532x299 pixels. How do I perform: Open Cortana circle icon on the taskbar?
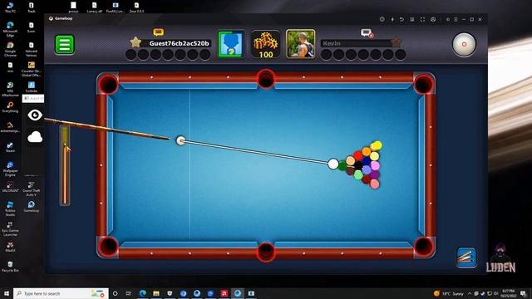[116, 293]
